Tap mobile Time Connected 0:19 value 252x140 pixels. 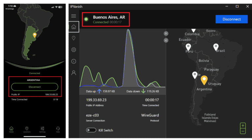55,100
